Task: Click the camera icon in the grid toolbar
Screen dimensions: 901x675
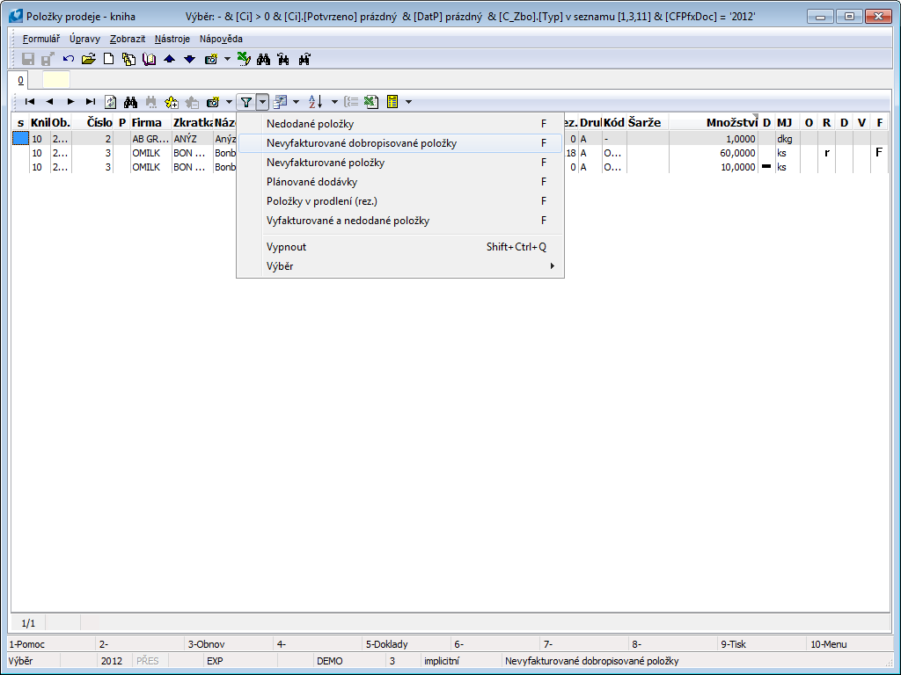Action: pos(213,102)
